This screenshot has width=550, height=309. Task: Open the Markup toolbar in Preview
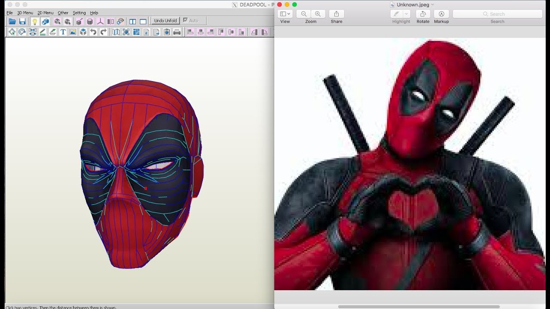[x=441, y=14]
